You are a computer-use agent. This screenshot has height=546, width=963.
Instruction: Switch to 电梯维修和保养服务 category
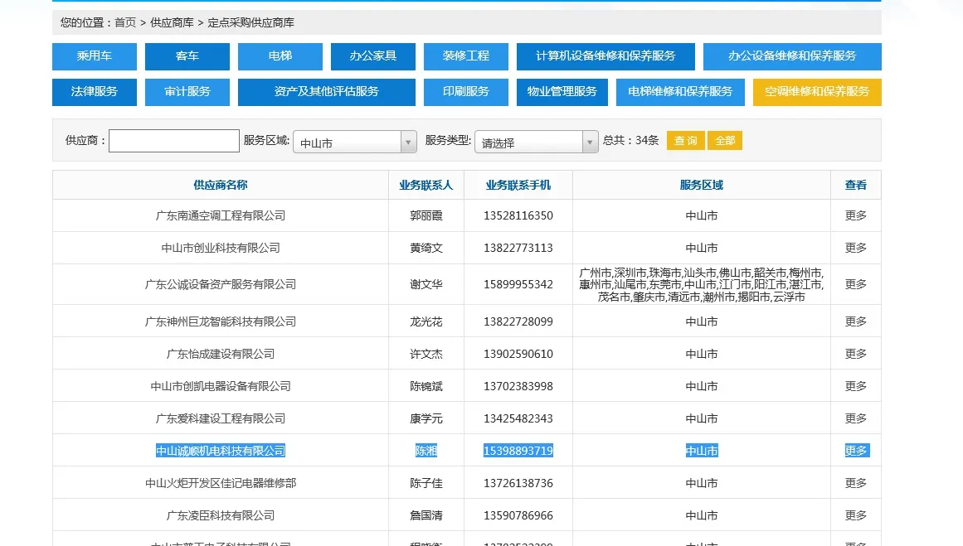(680, 92)
